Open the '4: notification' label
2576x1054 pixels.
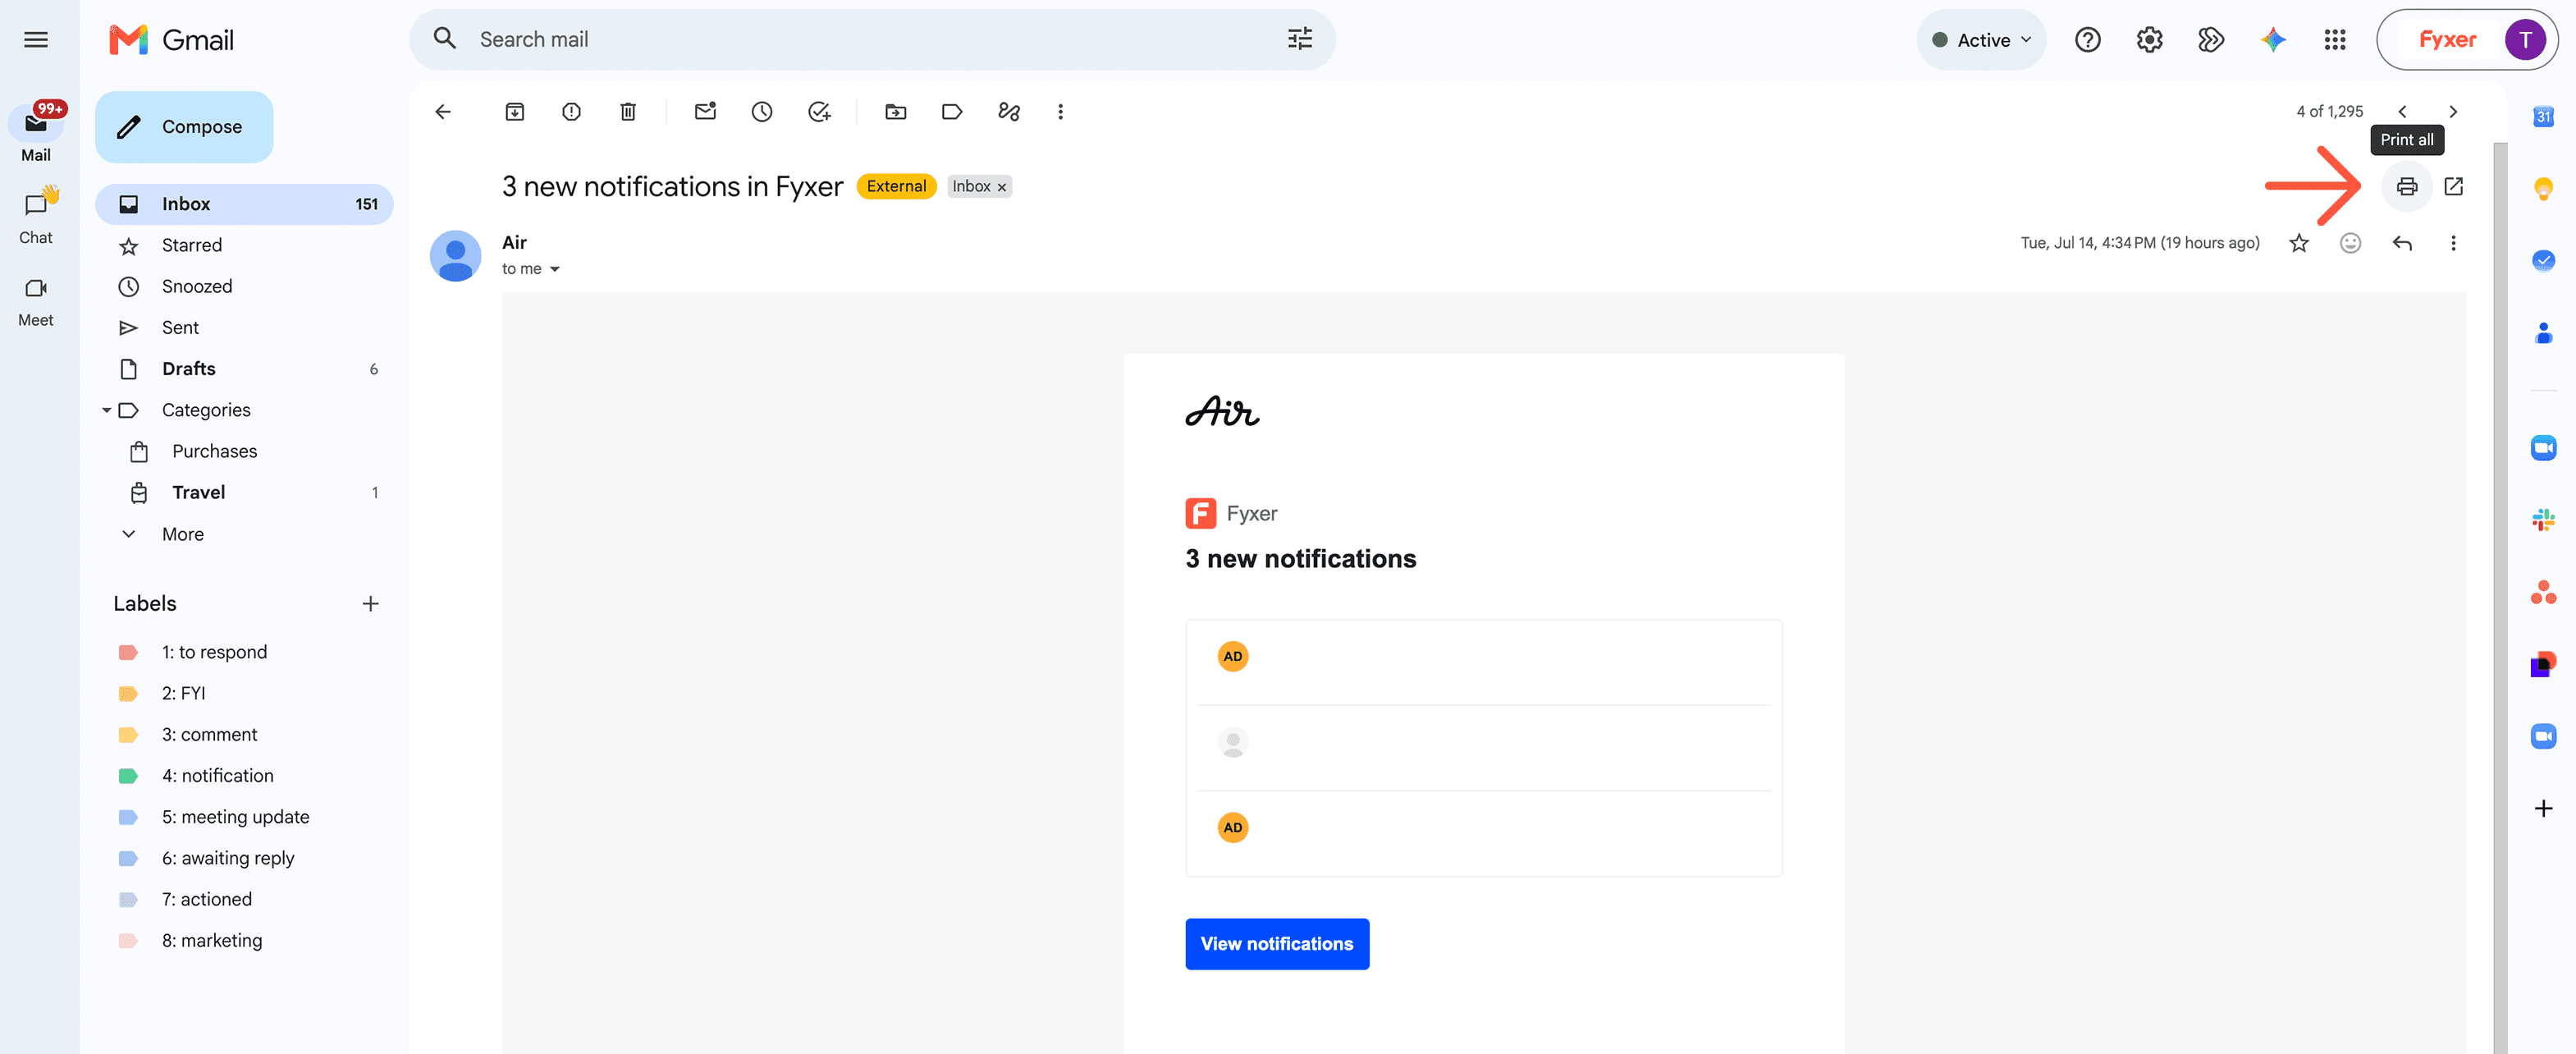coord(244,776)
